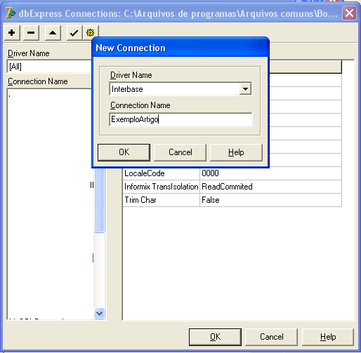This screenshot has width=361, height=353.
Task: Click the main window Help button at bottom
Action: tap(328, 337)
